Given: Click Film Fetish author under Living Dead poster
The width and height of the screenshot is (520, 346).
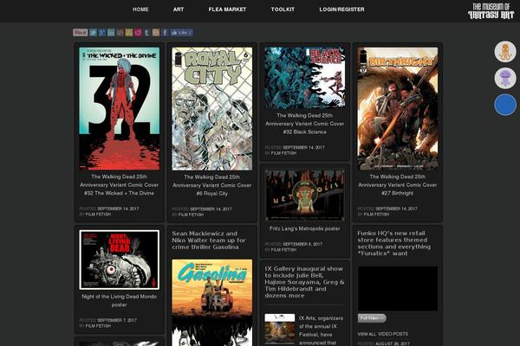Looking at the screenshot, I should click(98, 326).
